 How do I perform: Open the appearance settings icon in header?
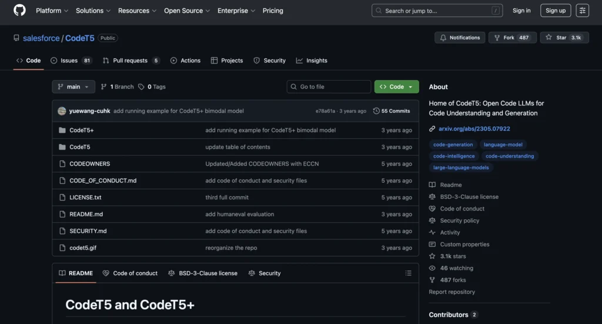583,11
